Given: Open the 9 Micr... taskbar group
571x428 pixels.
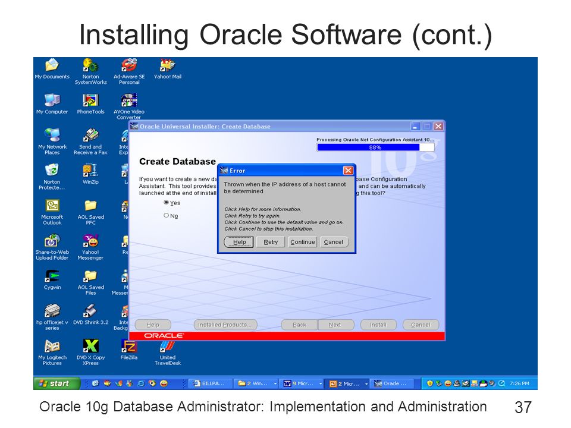Looking at the screenshot, I should (x=302, y=383).
